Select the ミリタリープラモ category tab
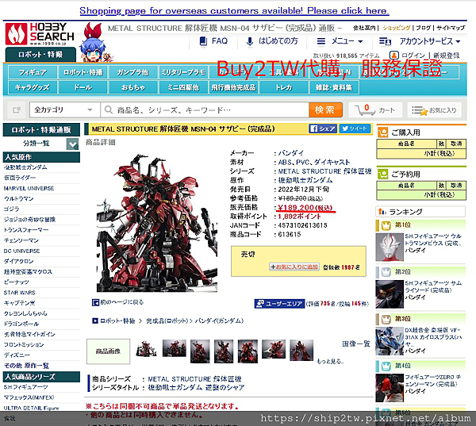 point(183,72)
